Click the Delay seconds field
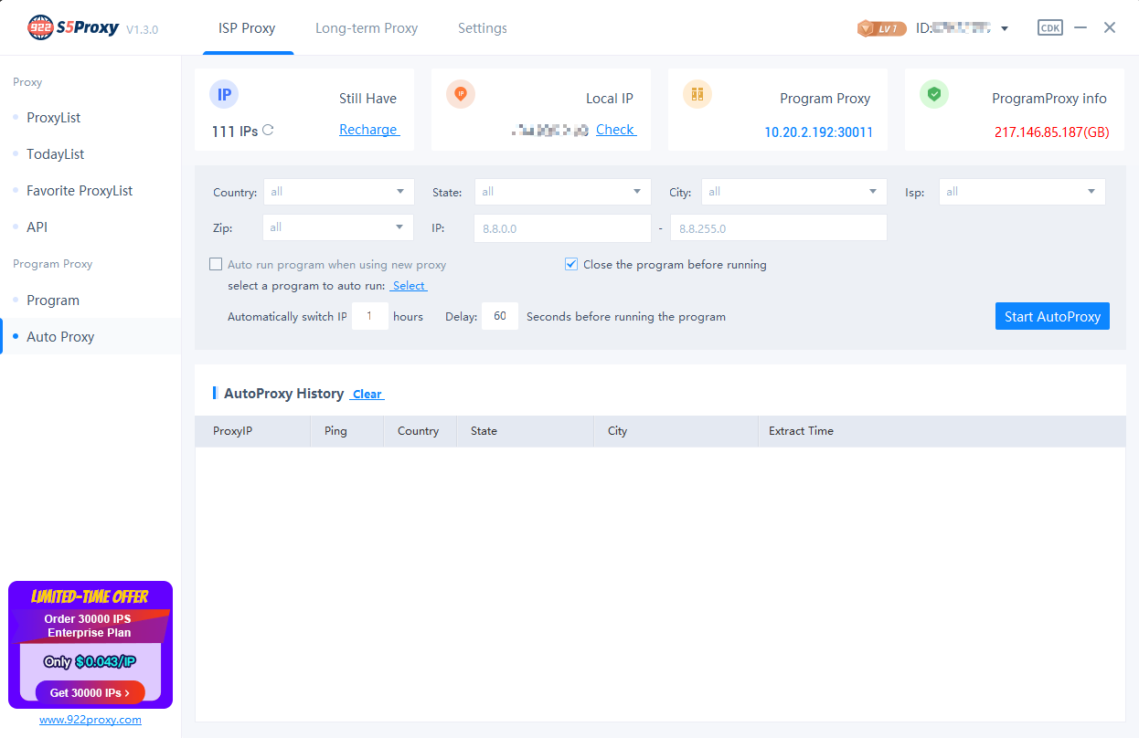The height and width of the screenshot is (738, 1139). point(500,316)
